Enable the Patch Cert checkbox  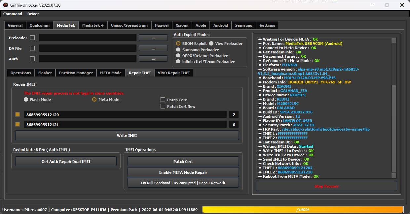coord(163,100)
